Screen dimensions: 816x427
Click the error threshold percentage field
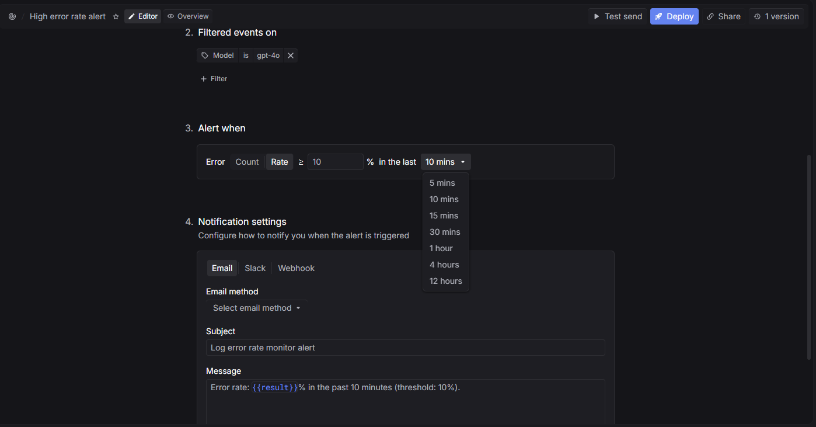point(335,162)
